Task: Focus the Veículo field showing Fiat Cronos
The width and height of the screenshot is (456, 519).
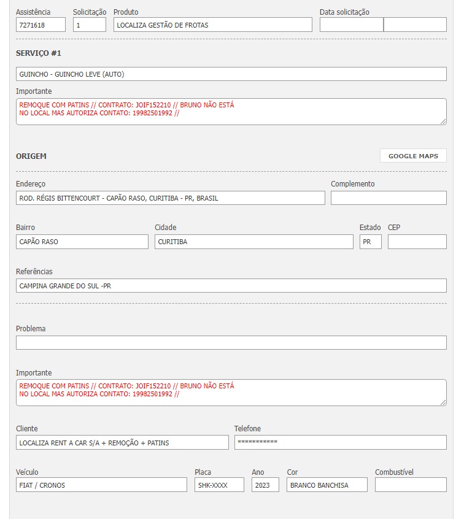Action: click(x=101, y=485)
